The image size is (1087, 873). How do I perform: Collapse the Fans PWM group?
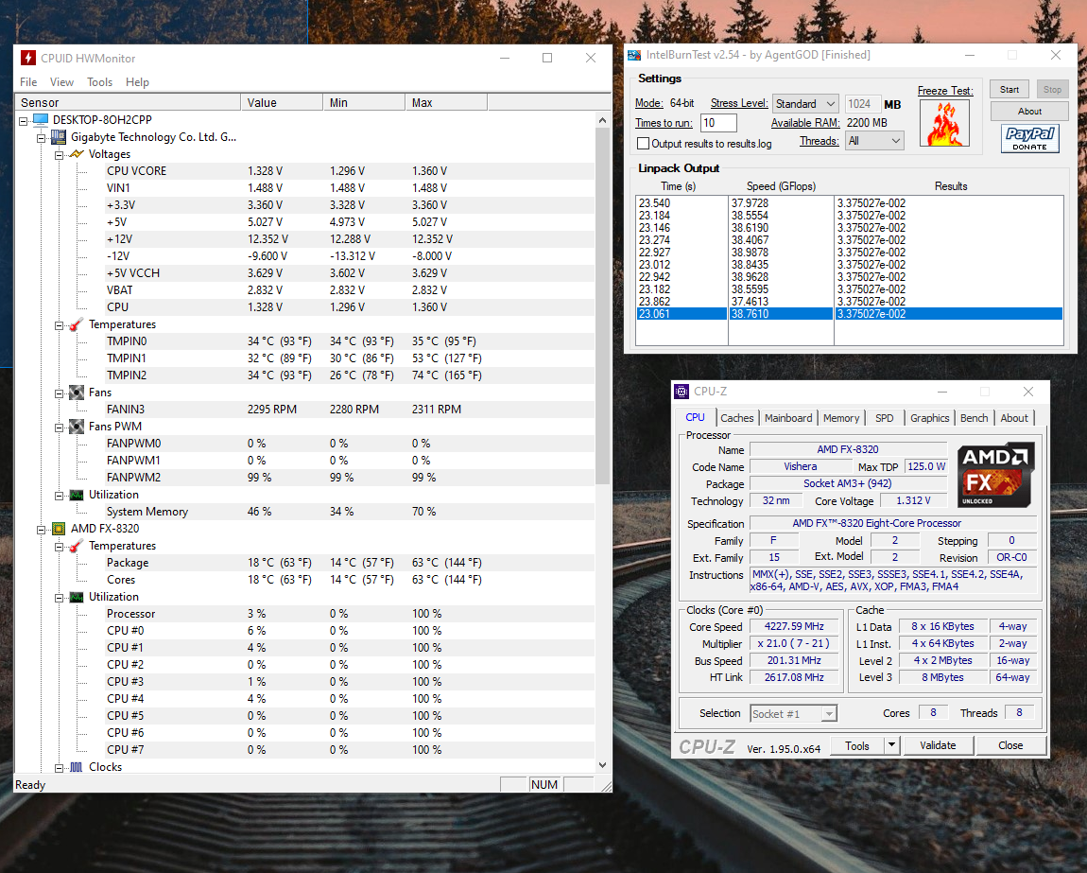(59, 427)
